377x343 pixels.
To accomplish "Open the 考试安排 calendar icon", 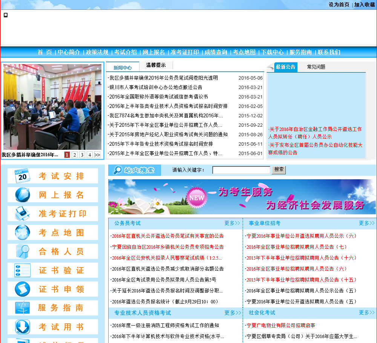I will [x=22, y=176].
